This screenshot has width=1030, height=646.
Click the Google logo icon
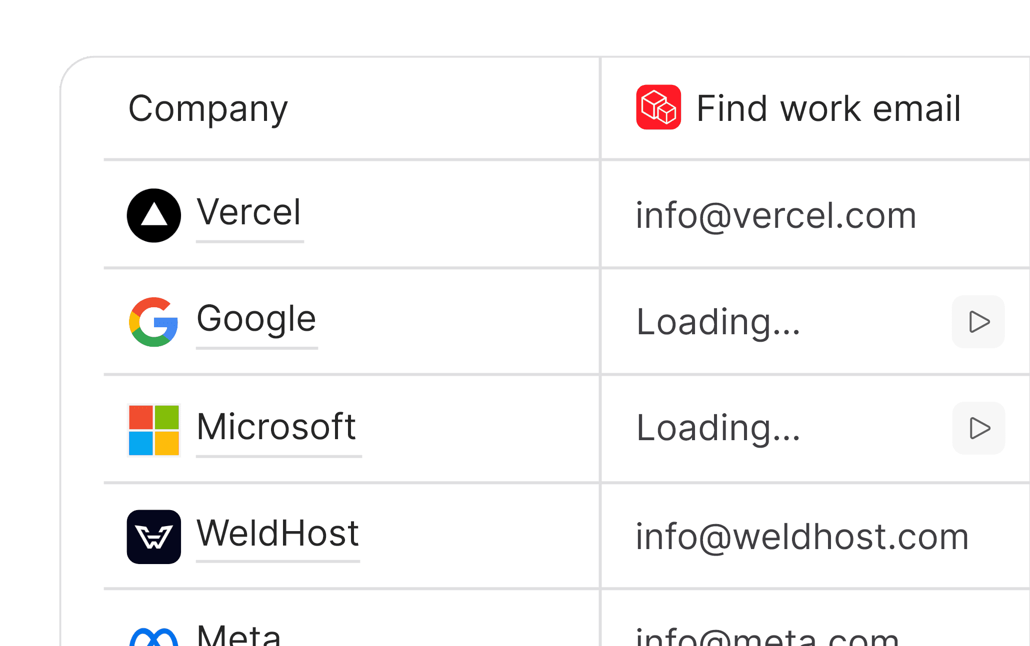(153, 322)
